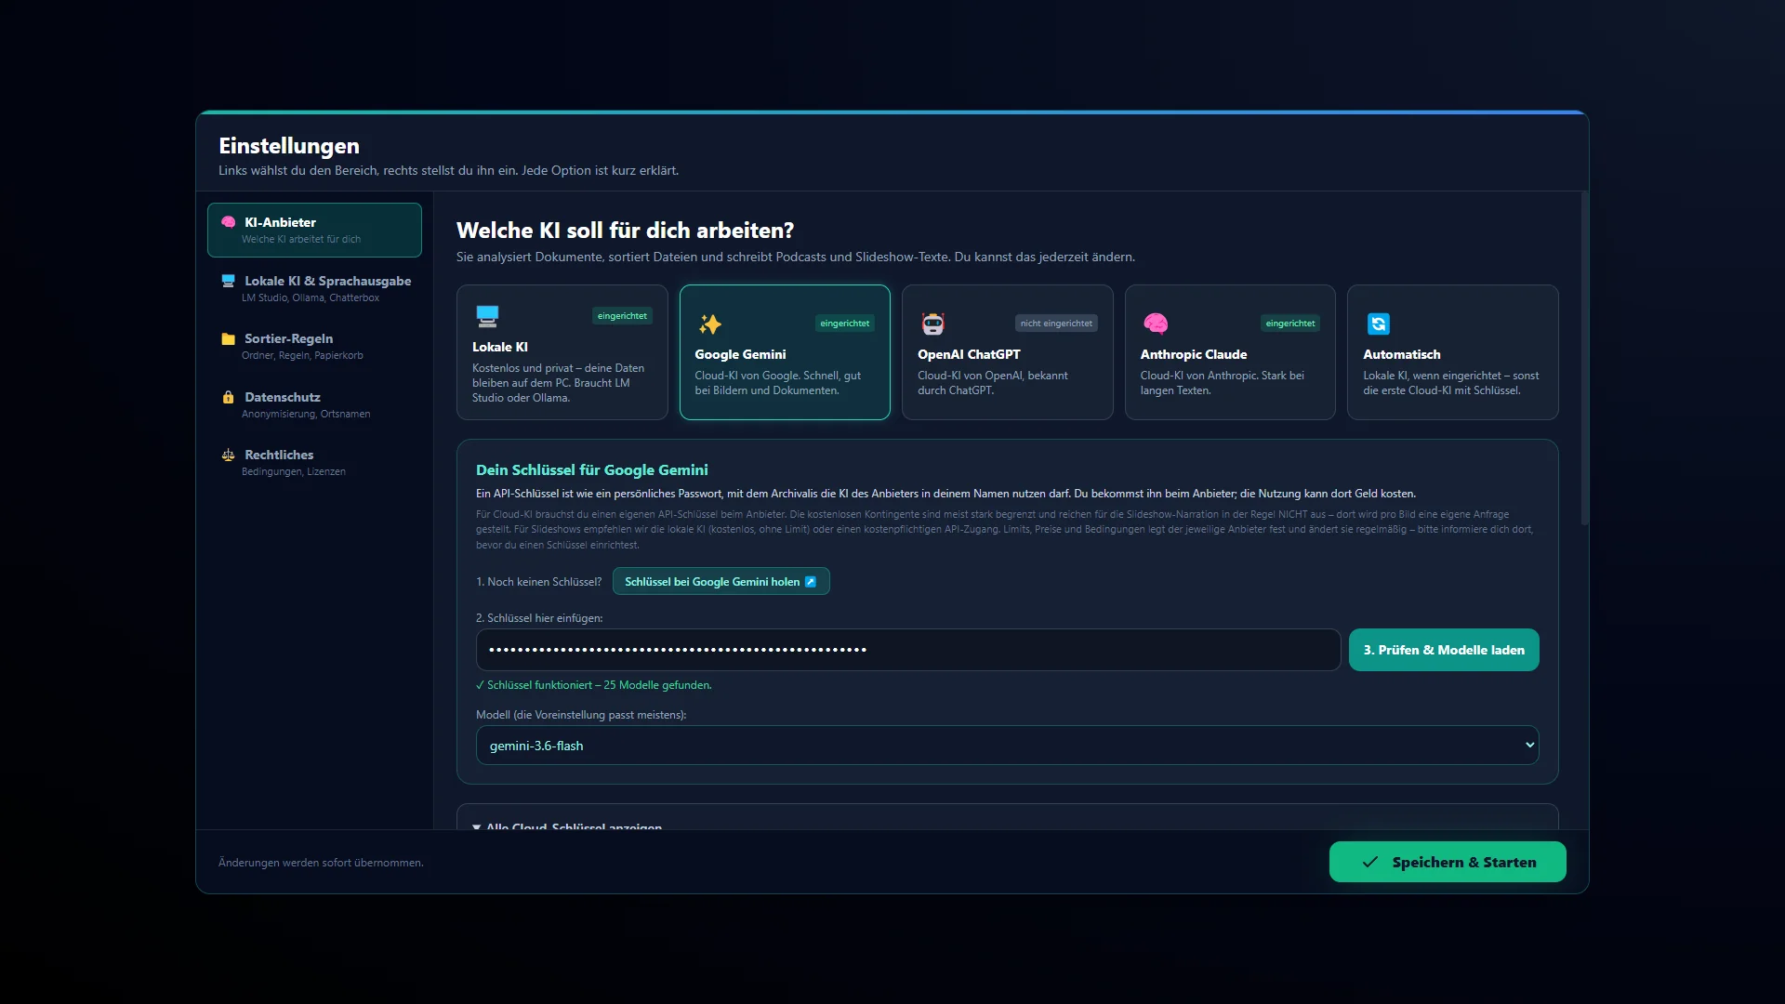This screenshot has width=1785, height=1004.
Task: Click 3. Prüfen & Modelle laden button
Action: (x=1444, y=650)
